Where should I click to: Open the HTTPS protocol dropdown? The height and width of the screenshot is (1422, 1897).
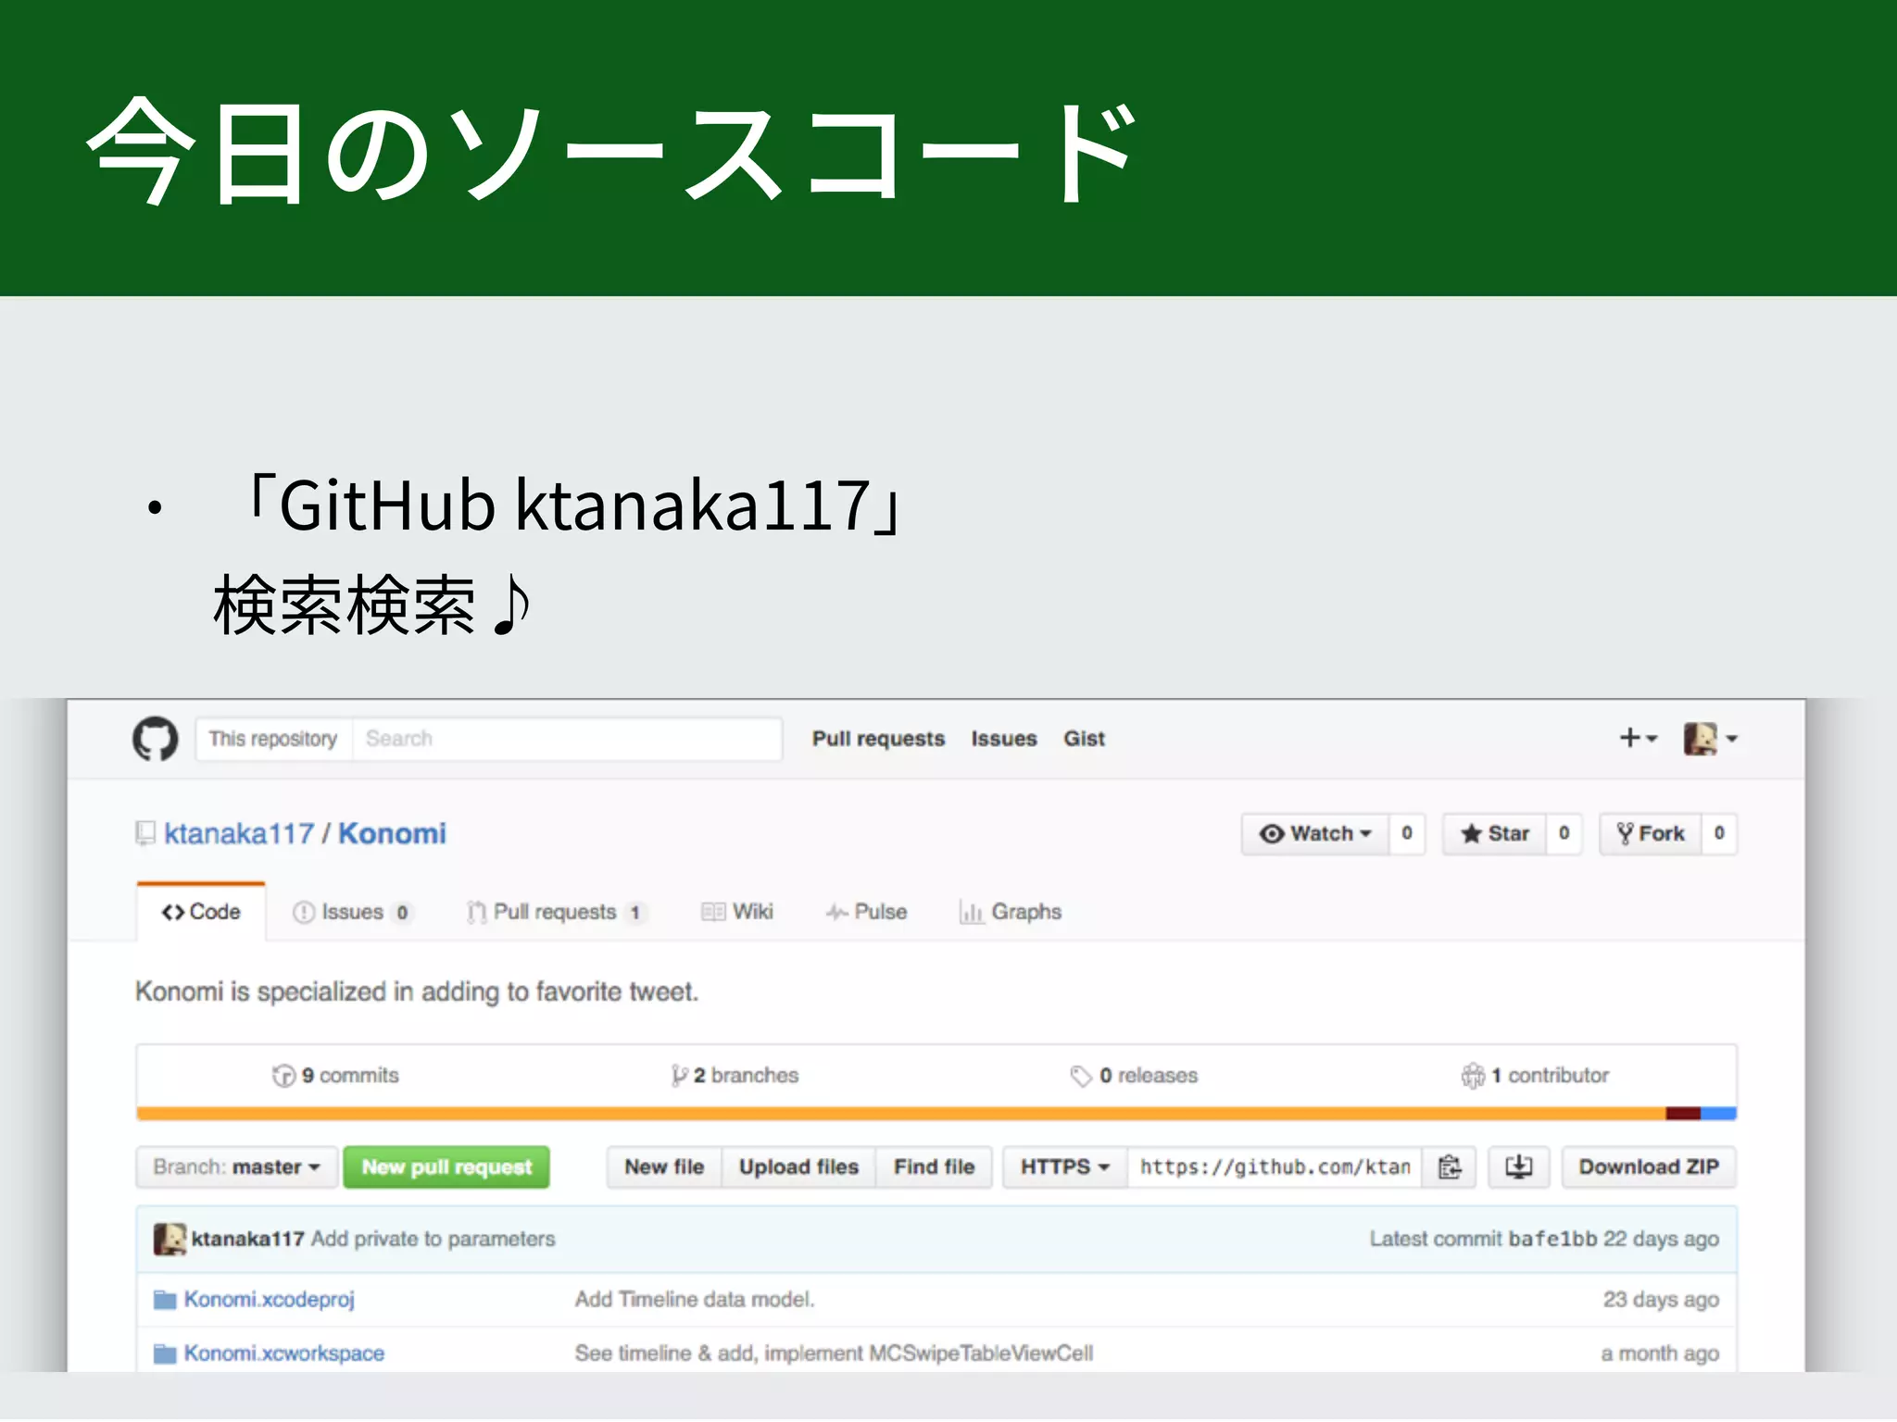(x=1064, y=1167)
